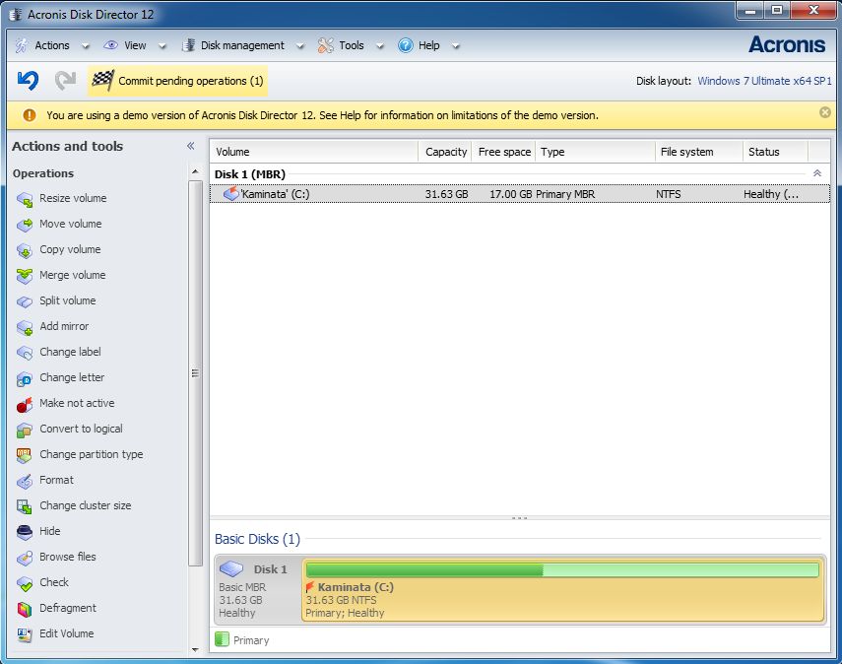Viewport: 842px width, 664px height.
Task: Click the checkered flag commit icon
Action: pyautogui.click(x=102, y=81)
